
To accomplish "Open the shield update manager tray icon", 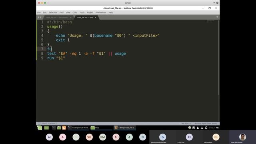I will tap(190, 128).
